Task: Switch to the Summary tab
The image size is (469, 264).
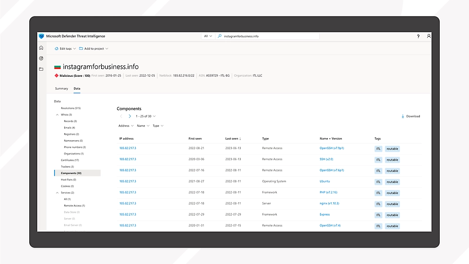Action: [x=62, y=89]
